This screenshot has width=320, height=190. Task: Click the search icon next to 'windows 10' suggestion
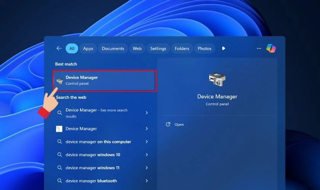coord(59,155)
